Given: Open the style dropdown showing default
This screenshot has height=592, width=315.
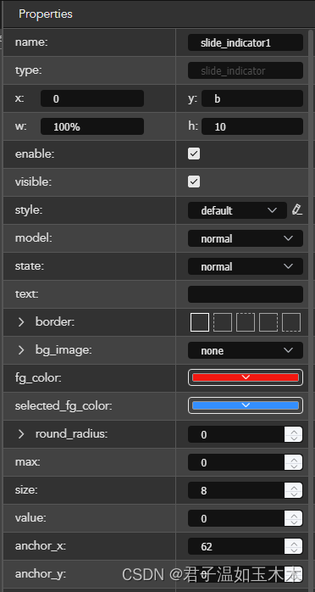Looking at the screenshot, I should click(237, 210).
